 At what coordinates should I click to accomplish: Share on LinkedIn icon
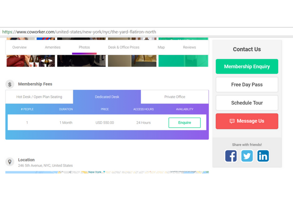tap(263, 156)
